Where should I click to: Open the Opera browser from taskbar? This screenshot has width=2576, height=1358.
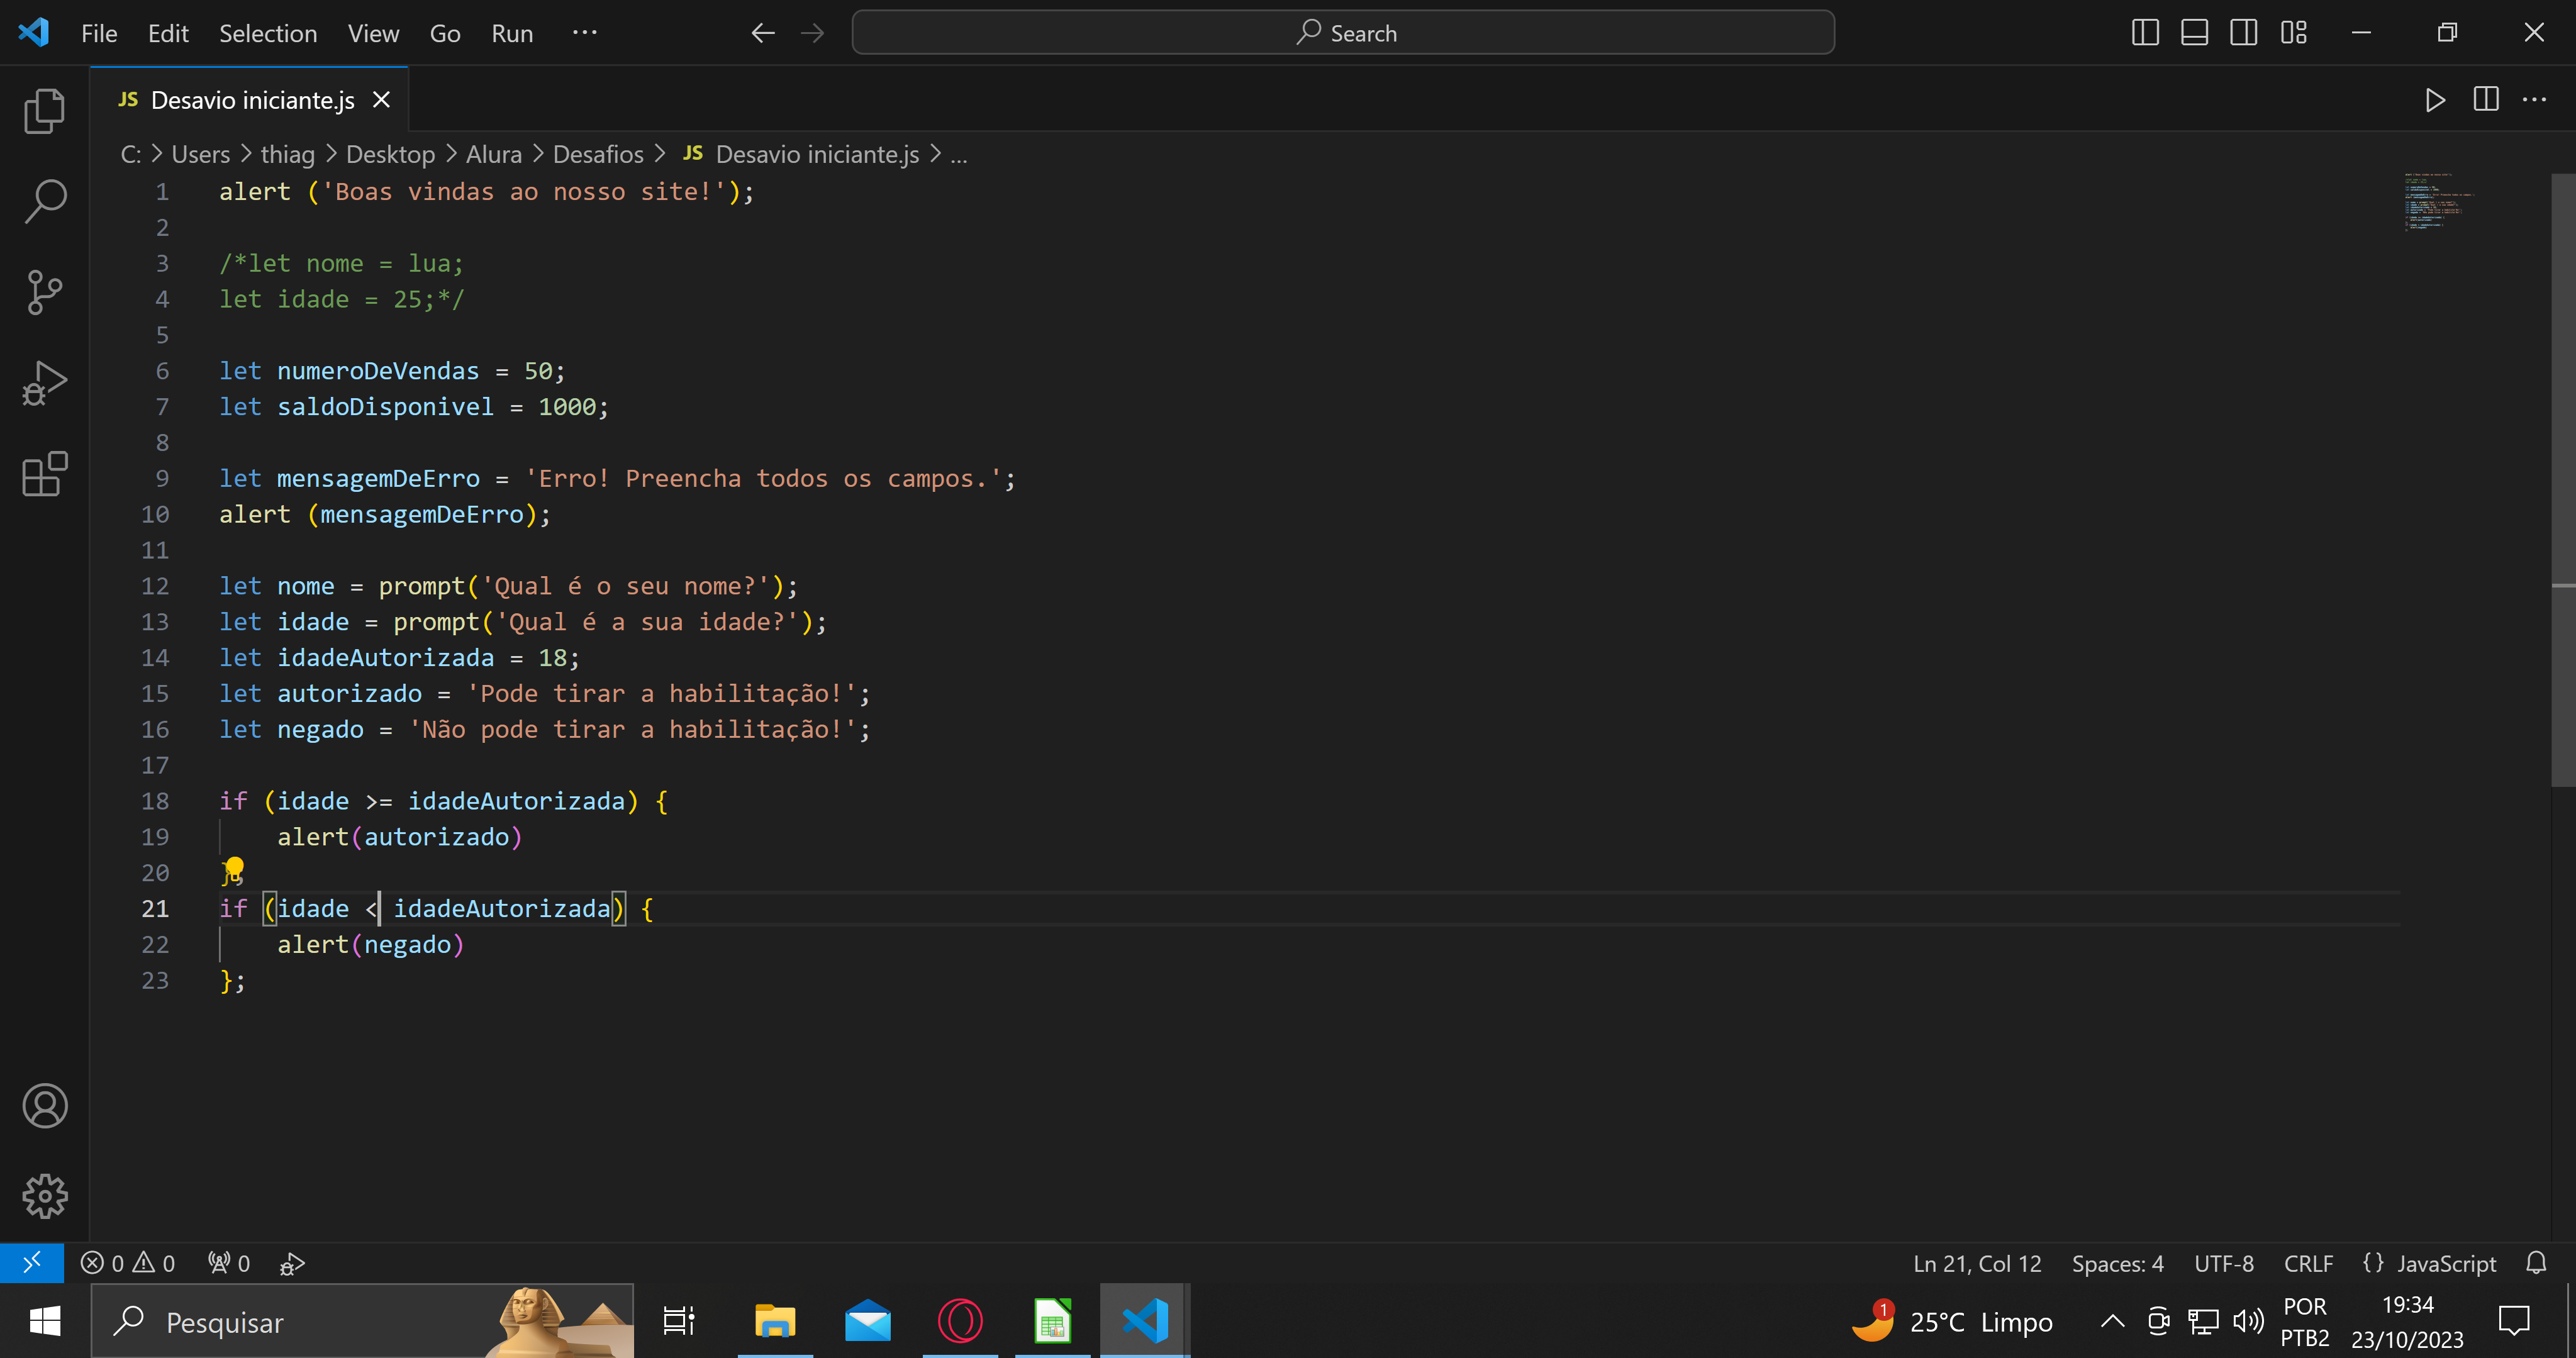click(x=960, y=1322)
